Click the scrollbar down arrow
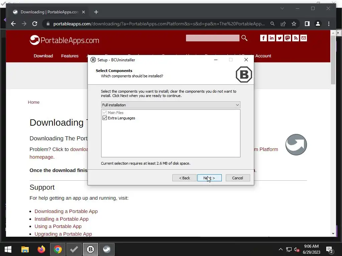This screenshot has width=342, height=256. [x=333, y=234]
